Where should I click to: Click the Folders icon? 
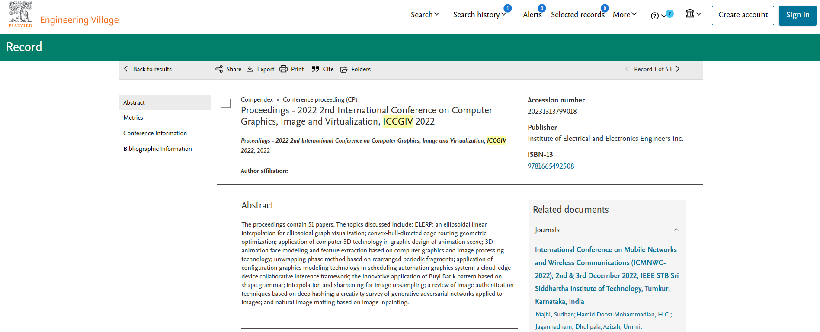[x=344, y=69]
